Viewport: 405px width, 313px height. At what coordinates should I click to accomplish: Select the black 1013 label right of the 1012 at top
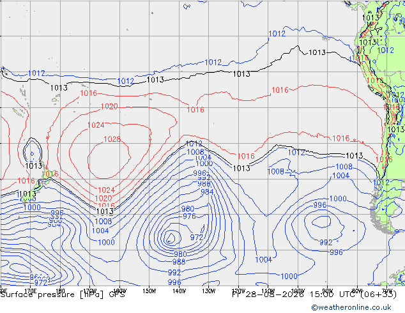tap(317, 52)
